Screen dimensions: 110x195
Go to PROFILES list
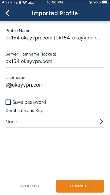29,186
